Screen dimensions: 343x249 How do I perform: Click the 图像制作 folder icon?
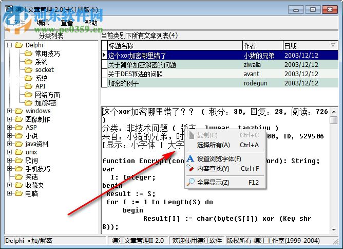[19, 119]
